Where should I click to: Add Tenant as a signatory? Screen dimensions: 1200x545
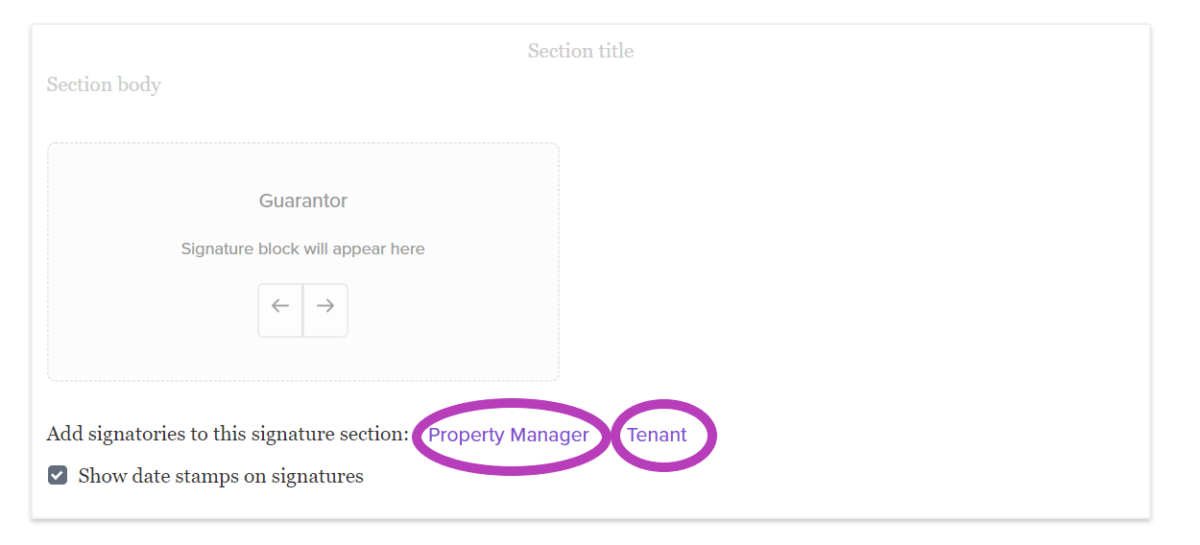[657, 436]
